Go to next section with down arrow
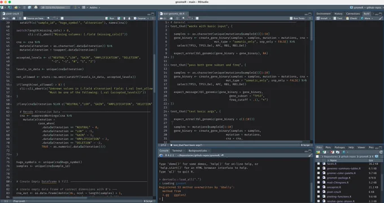Image resolution: width=384 pixels, height=203 pixels. [129, 18]
